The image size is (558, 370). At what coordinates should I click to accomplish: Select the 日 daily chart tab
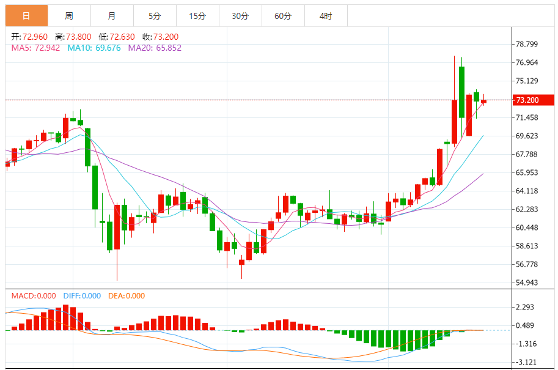(x=26, y=16)
